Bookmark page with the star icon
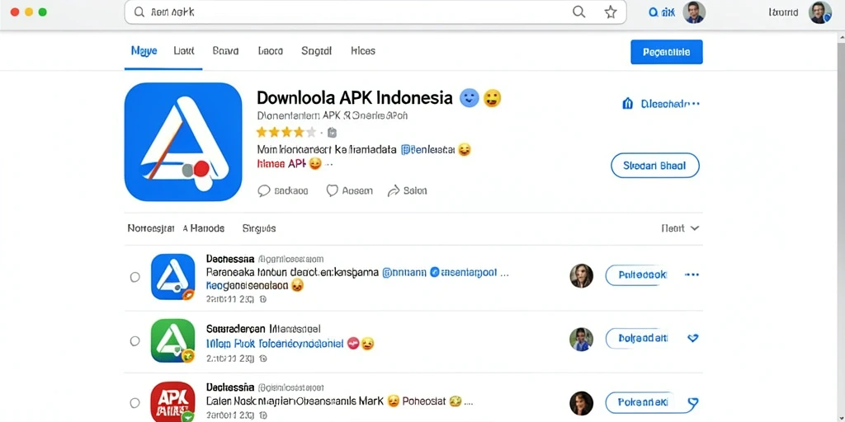 click(x=610, y=12)
